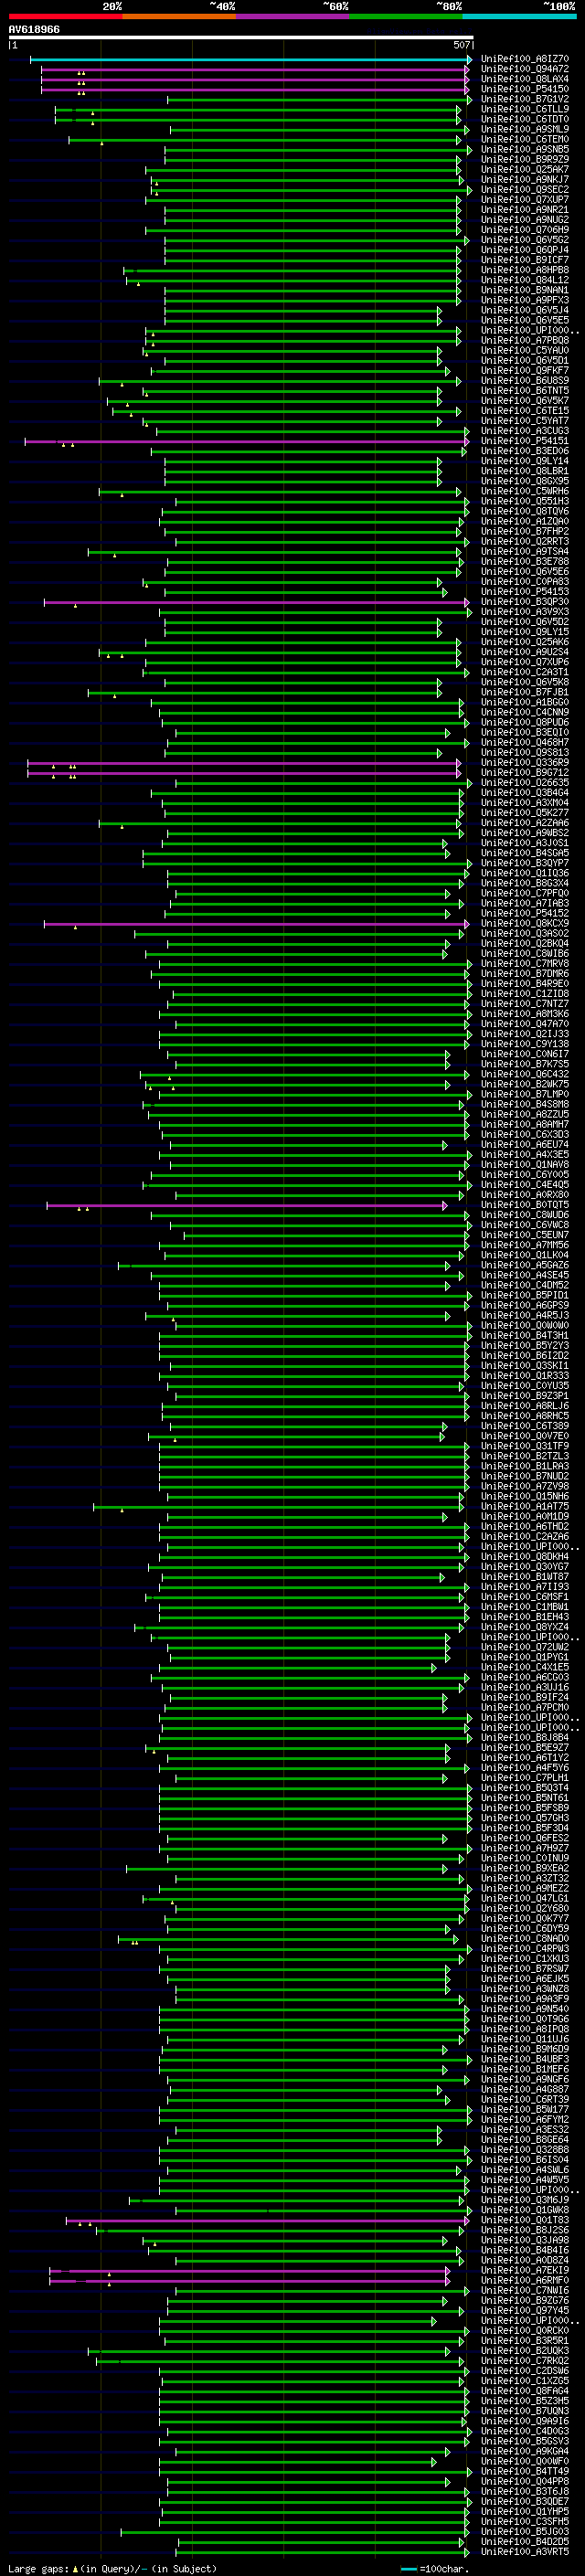Viewport: 585px width, 2576px height.
Task: Select the purple alignment bar for A6RMF0
Action: pos(249,2282)
